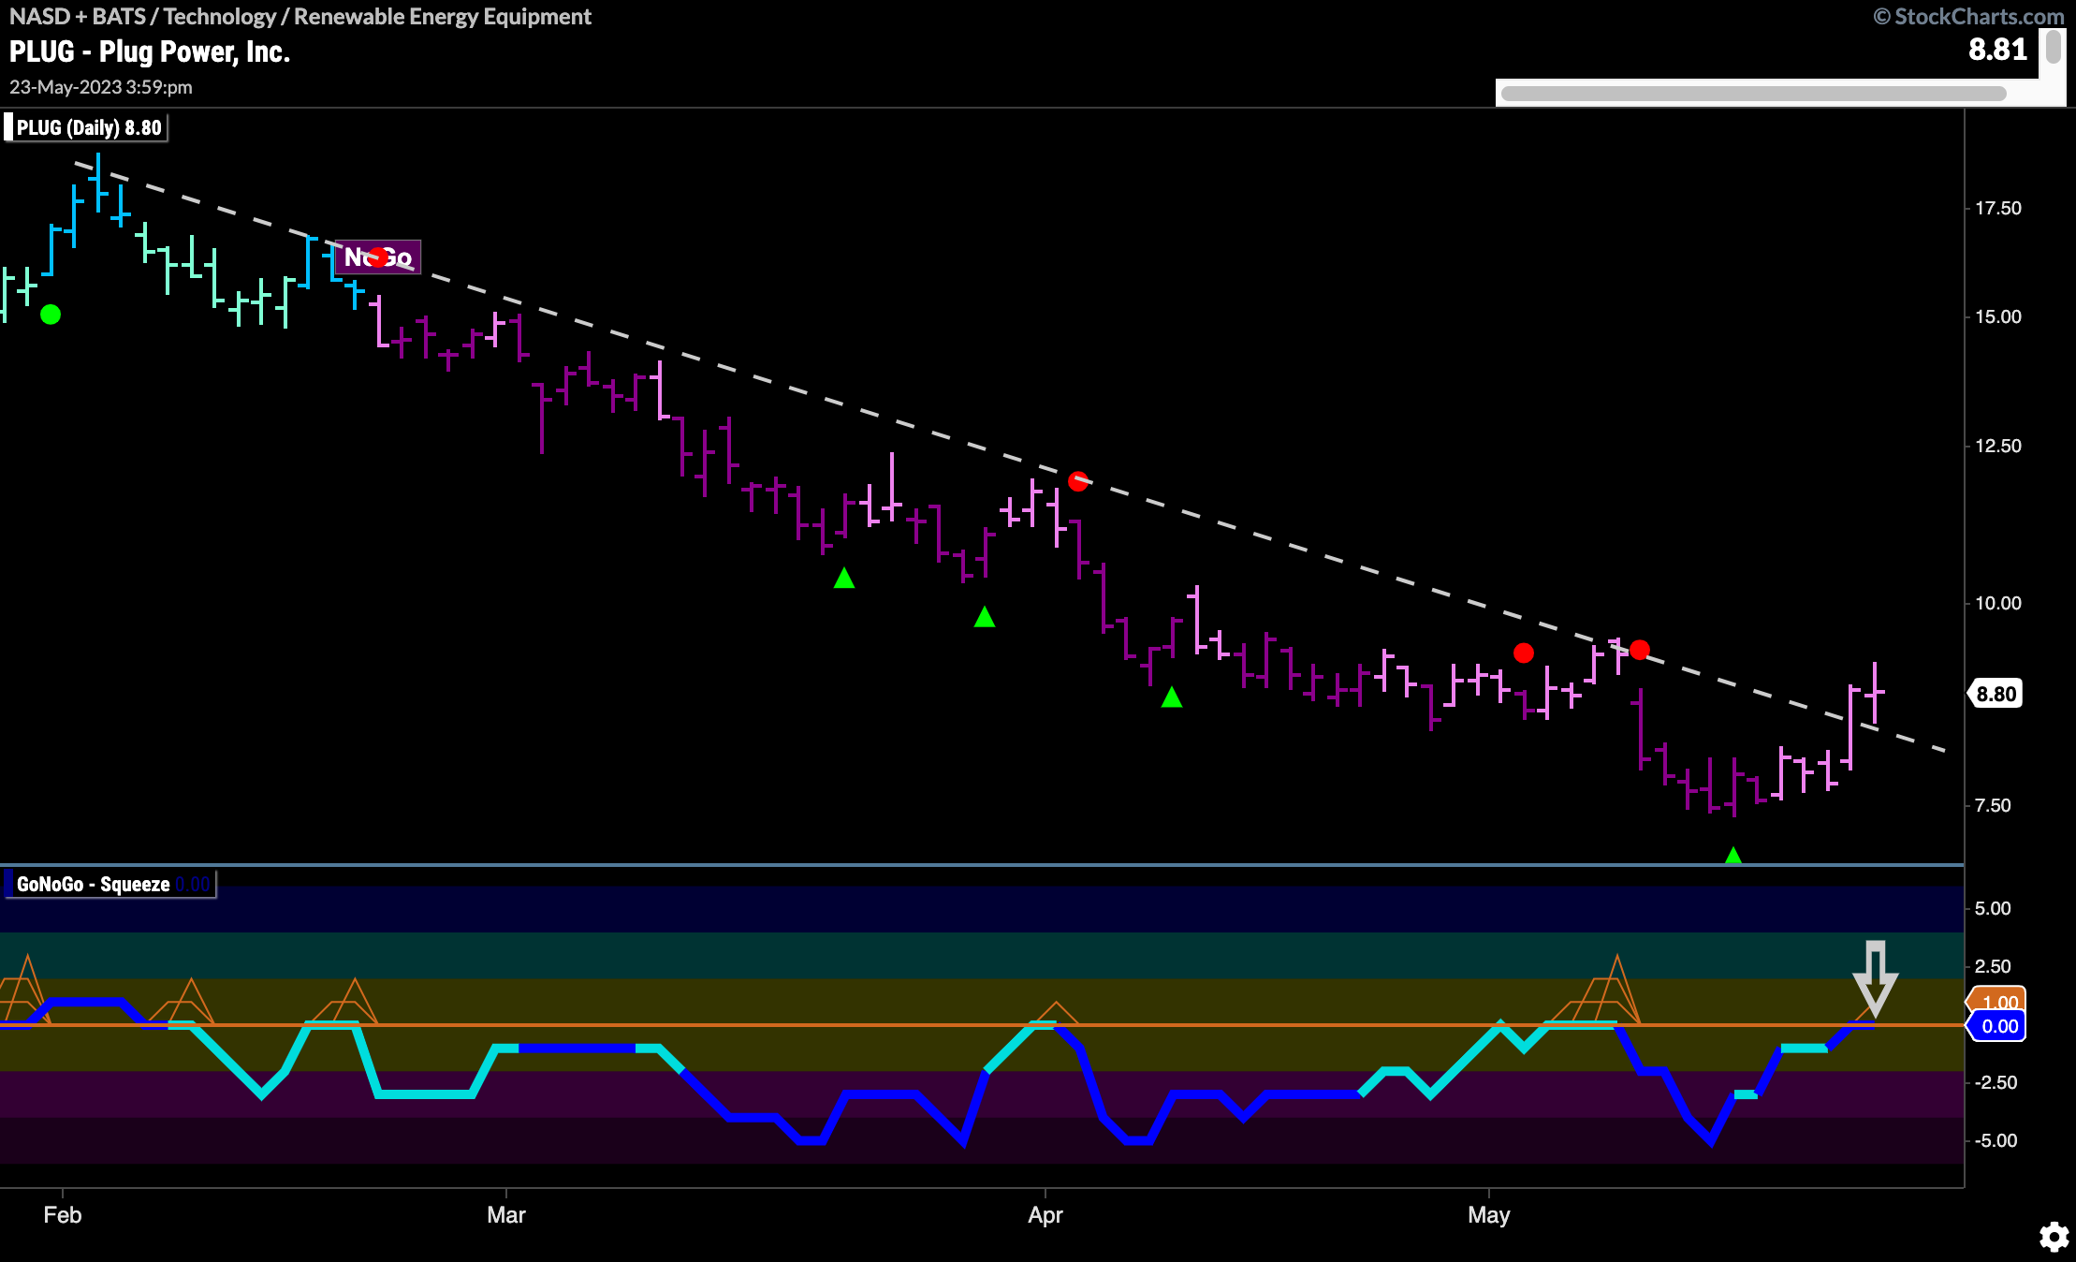The width and height of the screenshot is (2076, 1262).
Task: Click the green triangle at the May low
Action: pos(1733,856)
